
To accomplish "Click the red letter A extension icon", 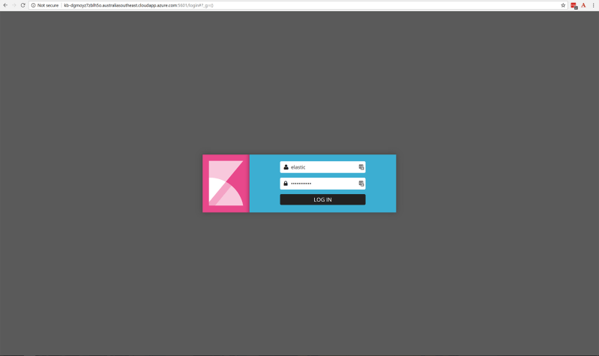I will pyautogui.click(x=583, y=5).
